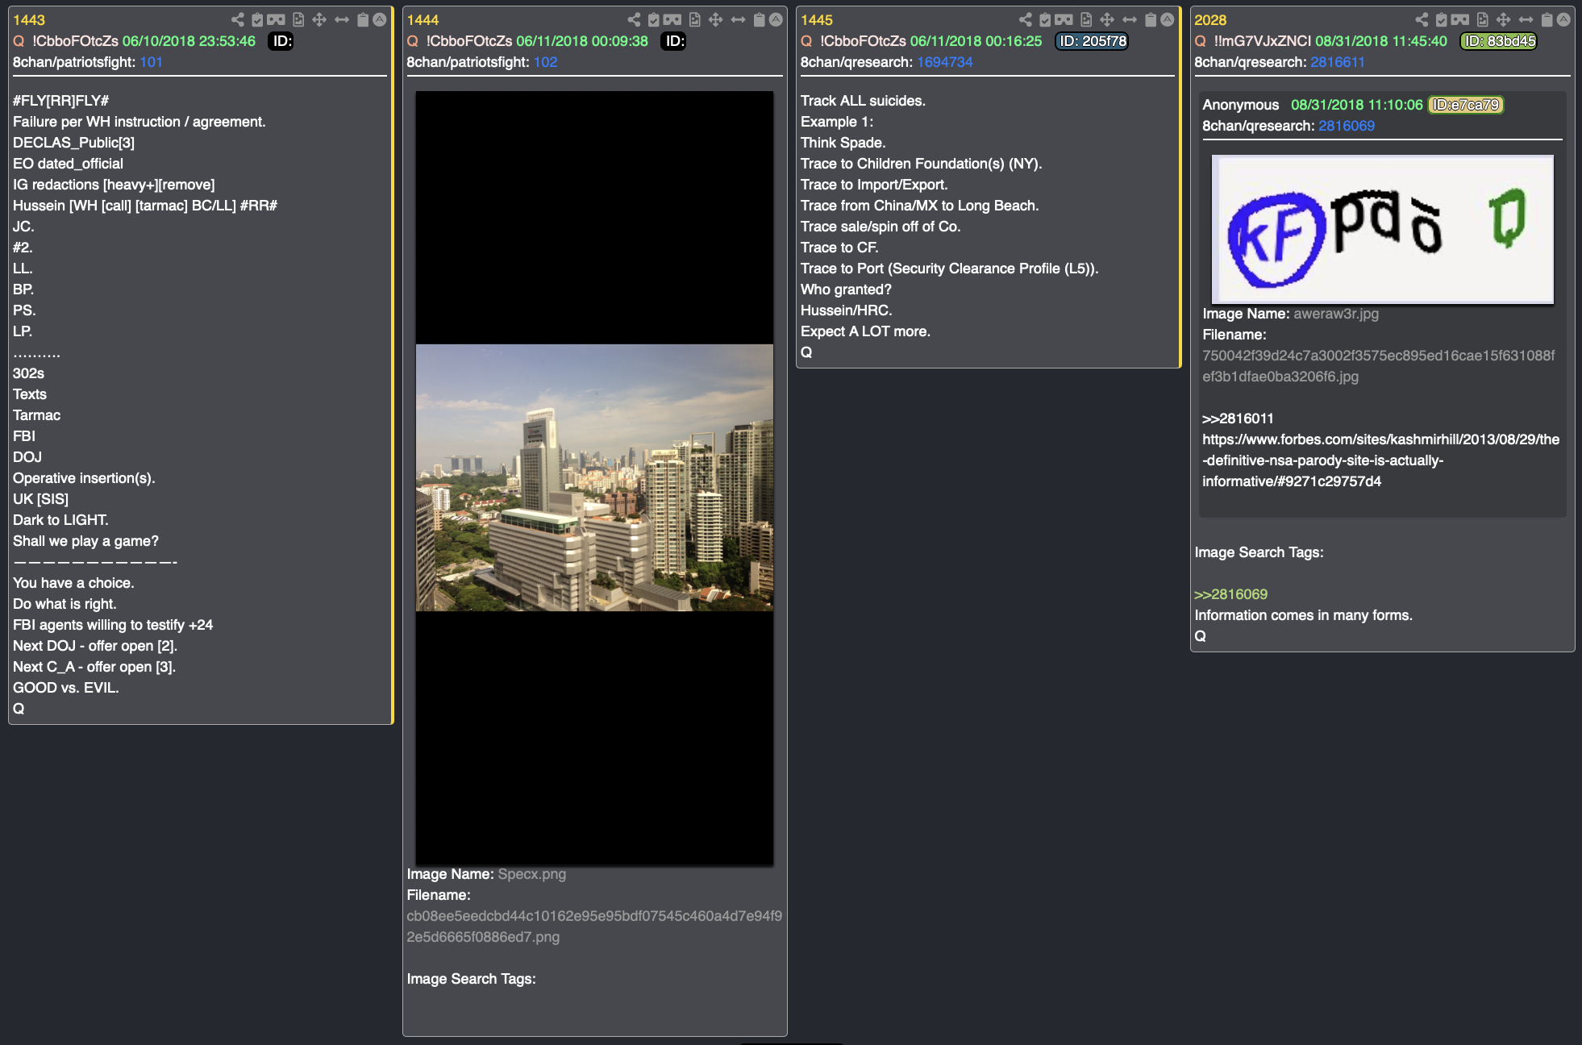1582x1045 pixels.
Task: Open patriotsfight post link 102
Action: [x=545, y=62]
